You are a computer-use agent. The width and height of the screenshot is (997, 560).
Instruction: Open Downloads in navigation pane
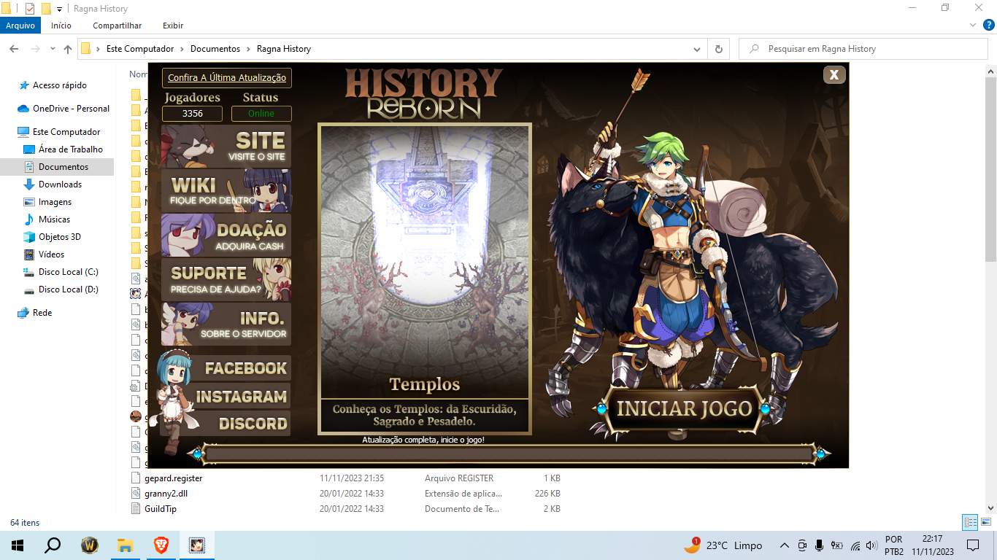(x=60, y=184)
